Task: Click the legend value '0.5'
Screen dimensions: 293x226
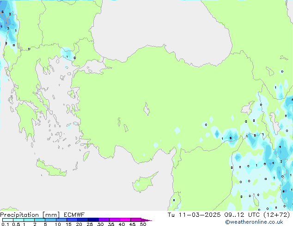Action: [x=16, y=224]
